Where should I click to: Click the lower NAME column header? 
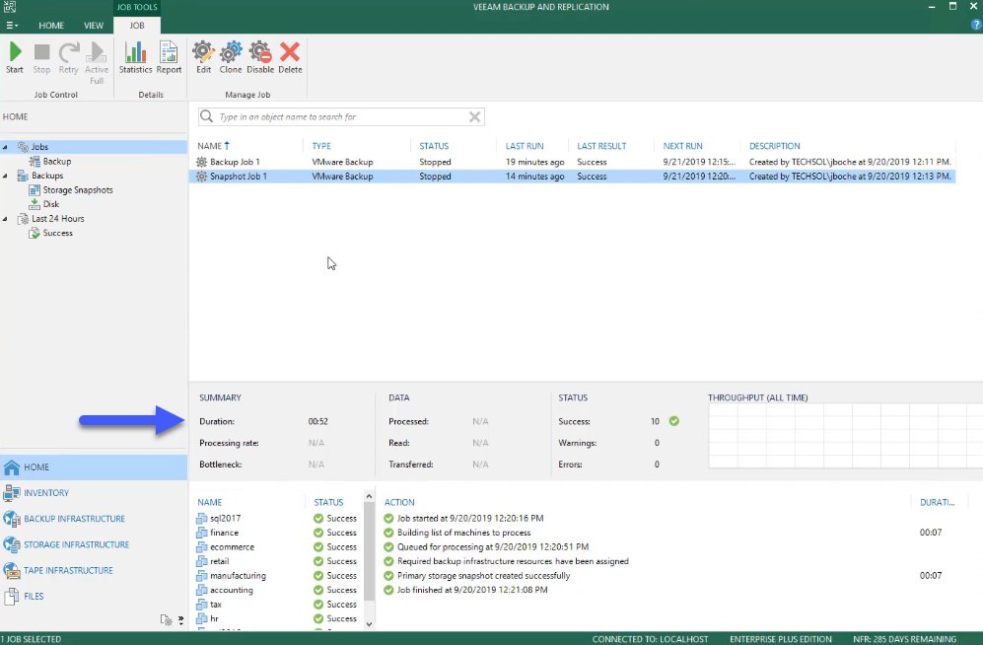point(209,502)
